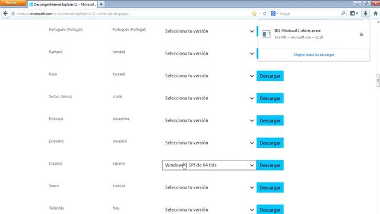This screenshot has width=380, height=214.
Task: Click the search magnifier icon
Action: click(343, 13)
